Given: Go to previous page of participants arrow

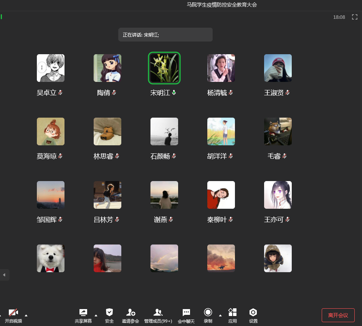Looking at the screenshot, I should (4, 275).
